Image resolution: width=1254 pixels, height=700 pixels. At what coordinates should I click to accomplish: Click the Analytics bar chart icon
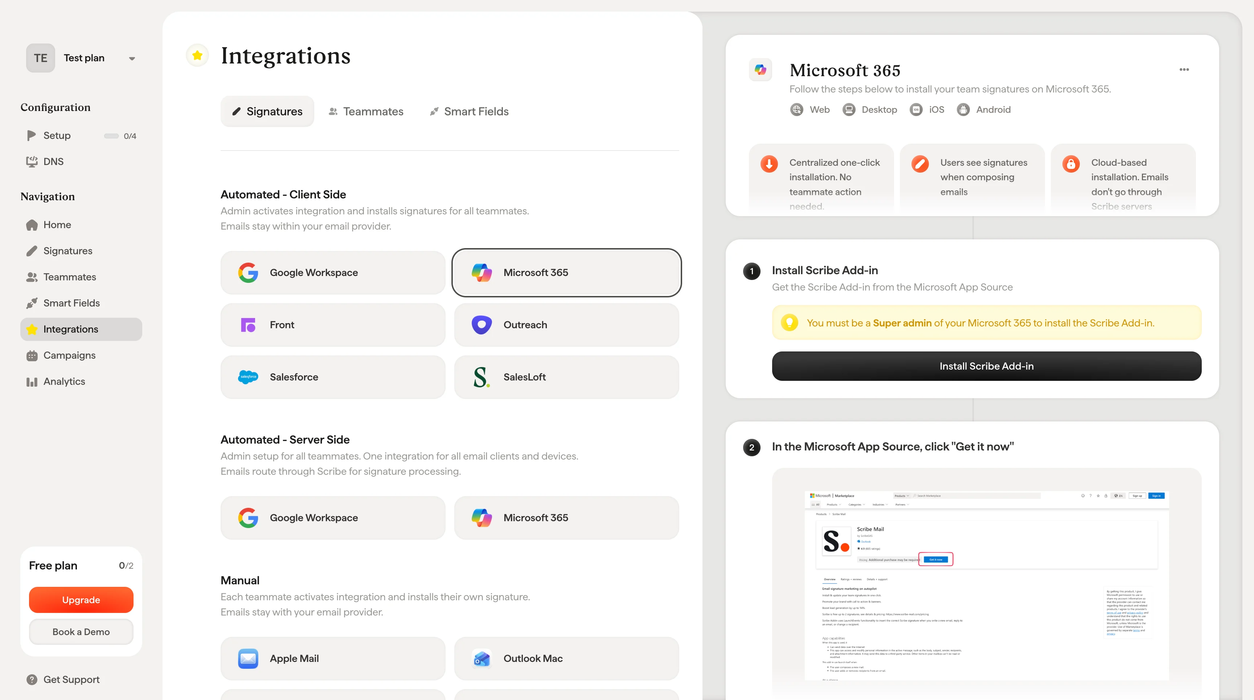(32, 382)
